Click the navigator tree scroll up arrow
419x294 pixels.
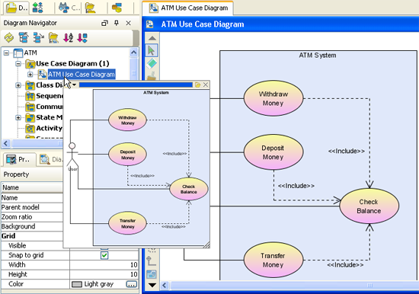coord(134,53)
